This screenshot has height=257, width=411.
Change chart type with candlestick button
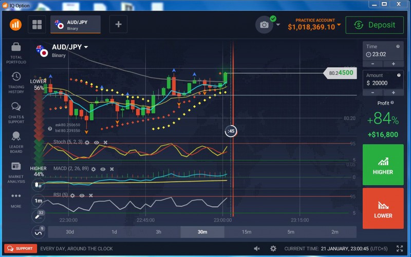click(x=38, y=185)
